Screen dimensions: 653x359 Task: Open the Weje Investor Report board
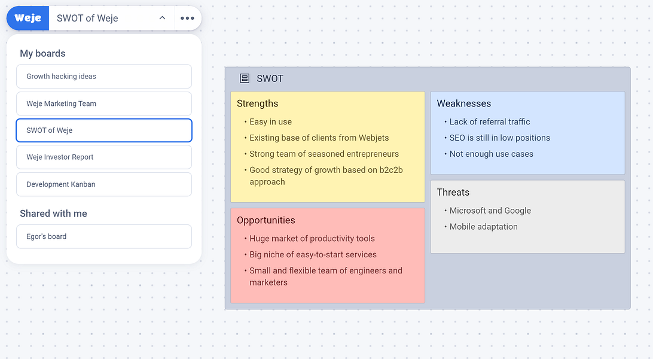point(104,157)
